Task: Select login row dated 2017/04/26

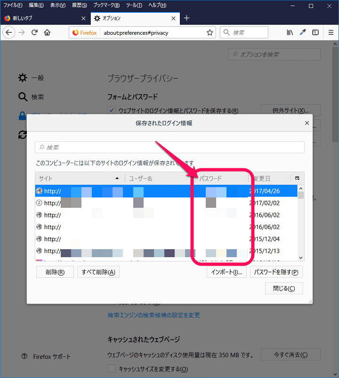Action: [x=166, y=191]
